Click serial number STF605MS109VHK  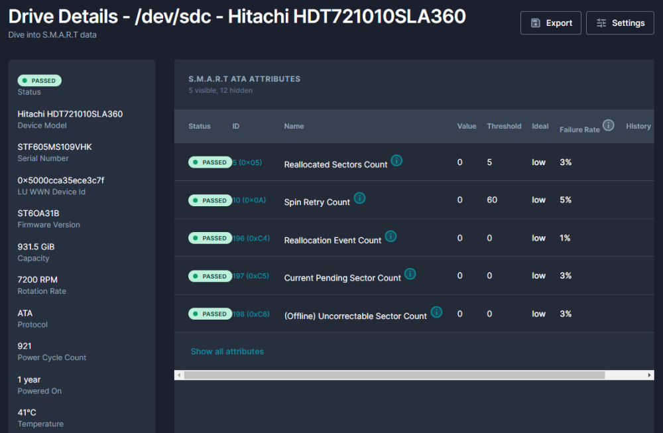pyautogui.click(x=54, y=147)
